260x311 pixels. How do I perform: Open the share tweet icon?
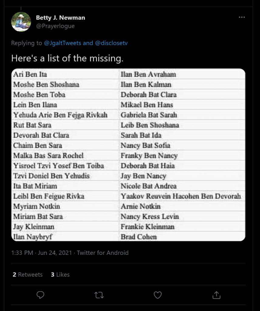point(216,295)
